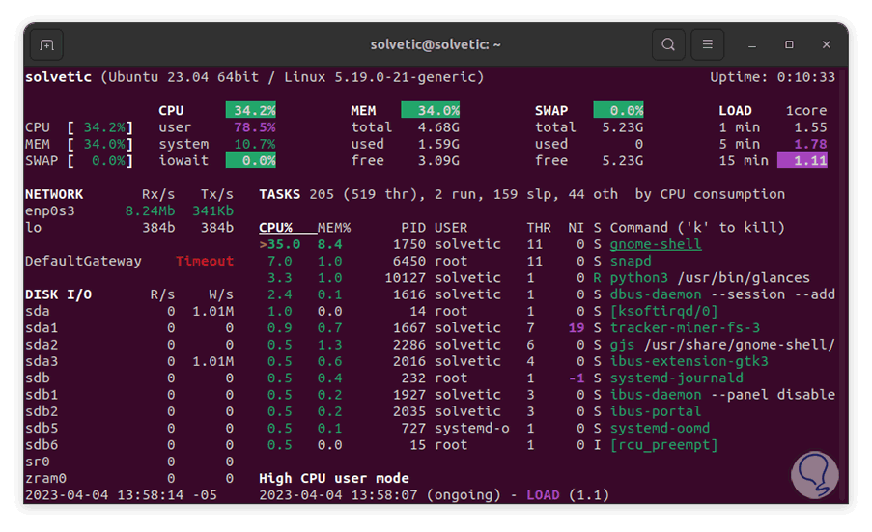This screenshot has height=532, width=872.
Task: Click the tracker-miner-fs-3 process
Action: tap(685, 327)
